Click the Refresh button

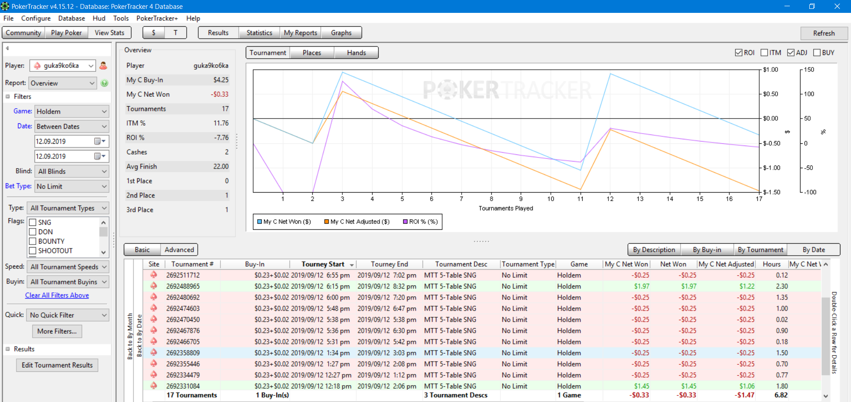click(824, 33)
